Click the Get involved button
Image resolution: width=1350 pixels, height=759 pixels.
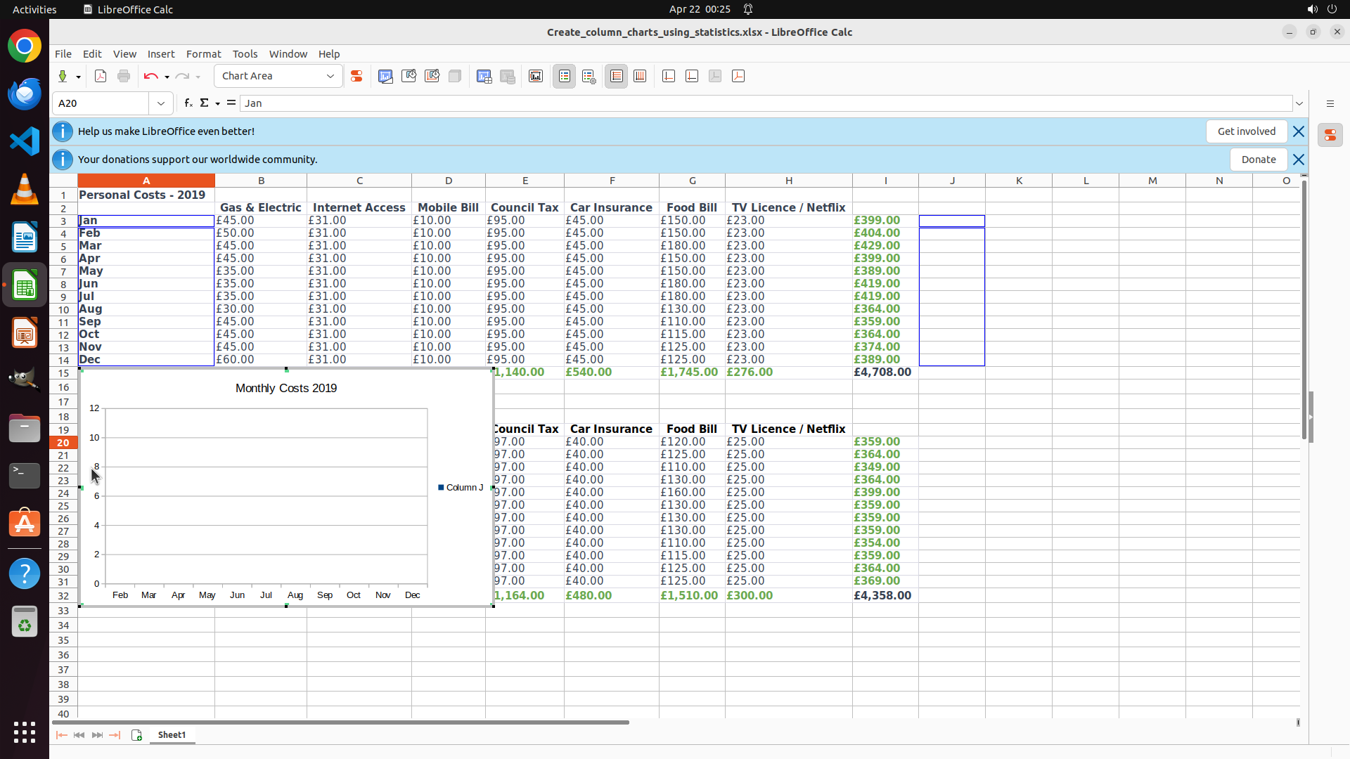point(1246,131)
